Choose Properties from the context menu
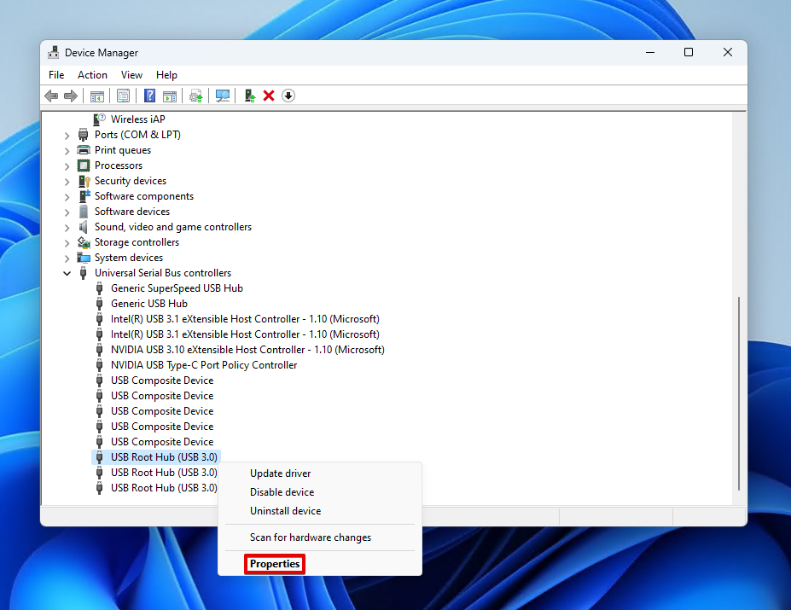 pyautogui.click(x=275, y=564)
